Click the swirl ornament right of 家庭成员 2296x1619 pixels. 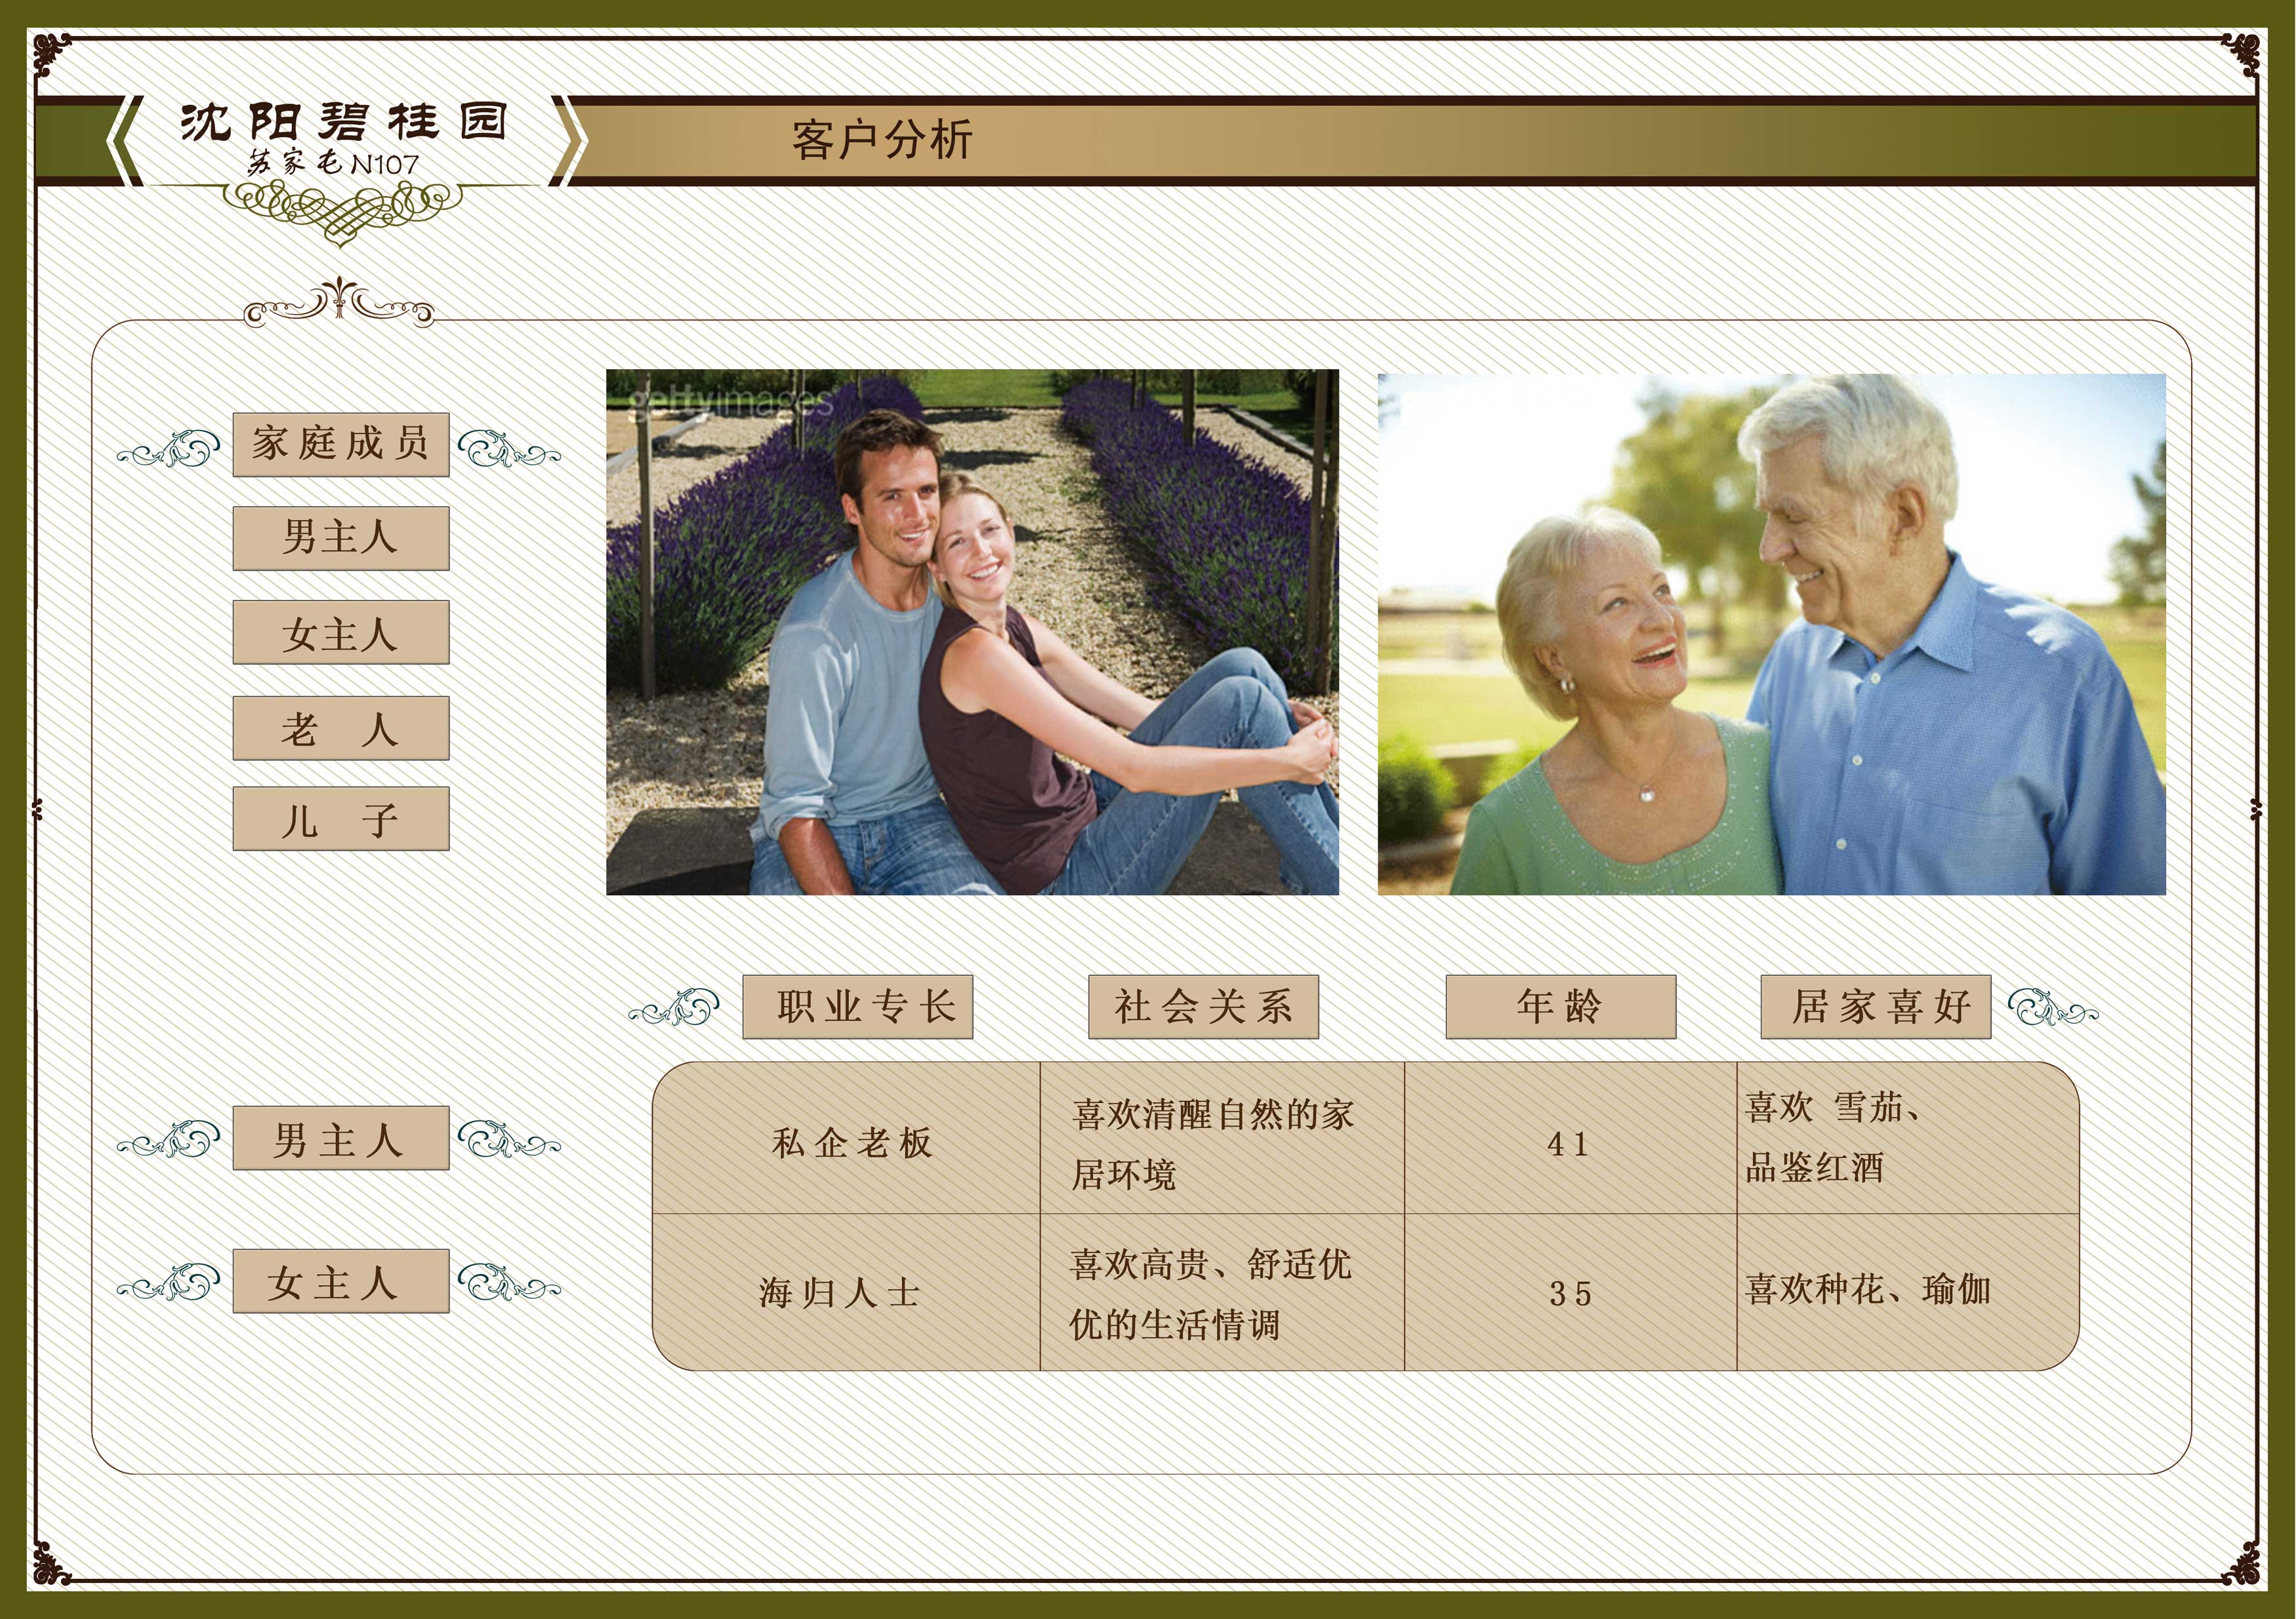click(508, 449)
